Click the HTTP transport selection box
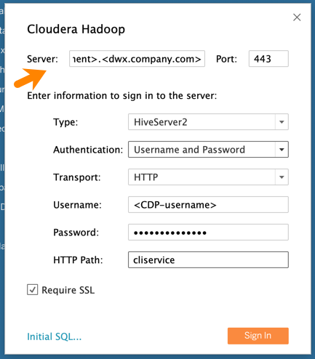 tap(202, 177)
